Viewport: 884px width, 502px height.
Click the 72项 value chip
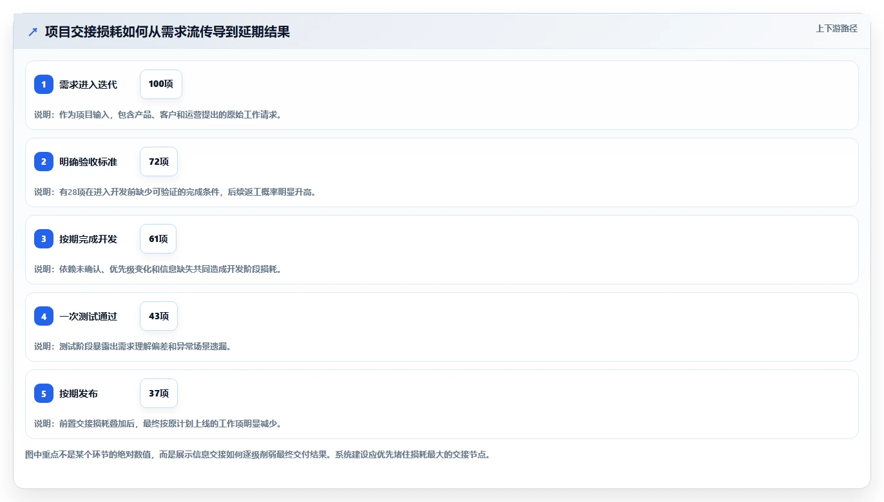point(159,162)
